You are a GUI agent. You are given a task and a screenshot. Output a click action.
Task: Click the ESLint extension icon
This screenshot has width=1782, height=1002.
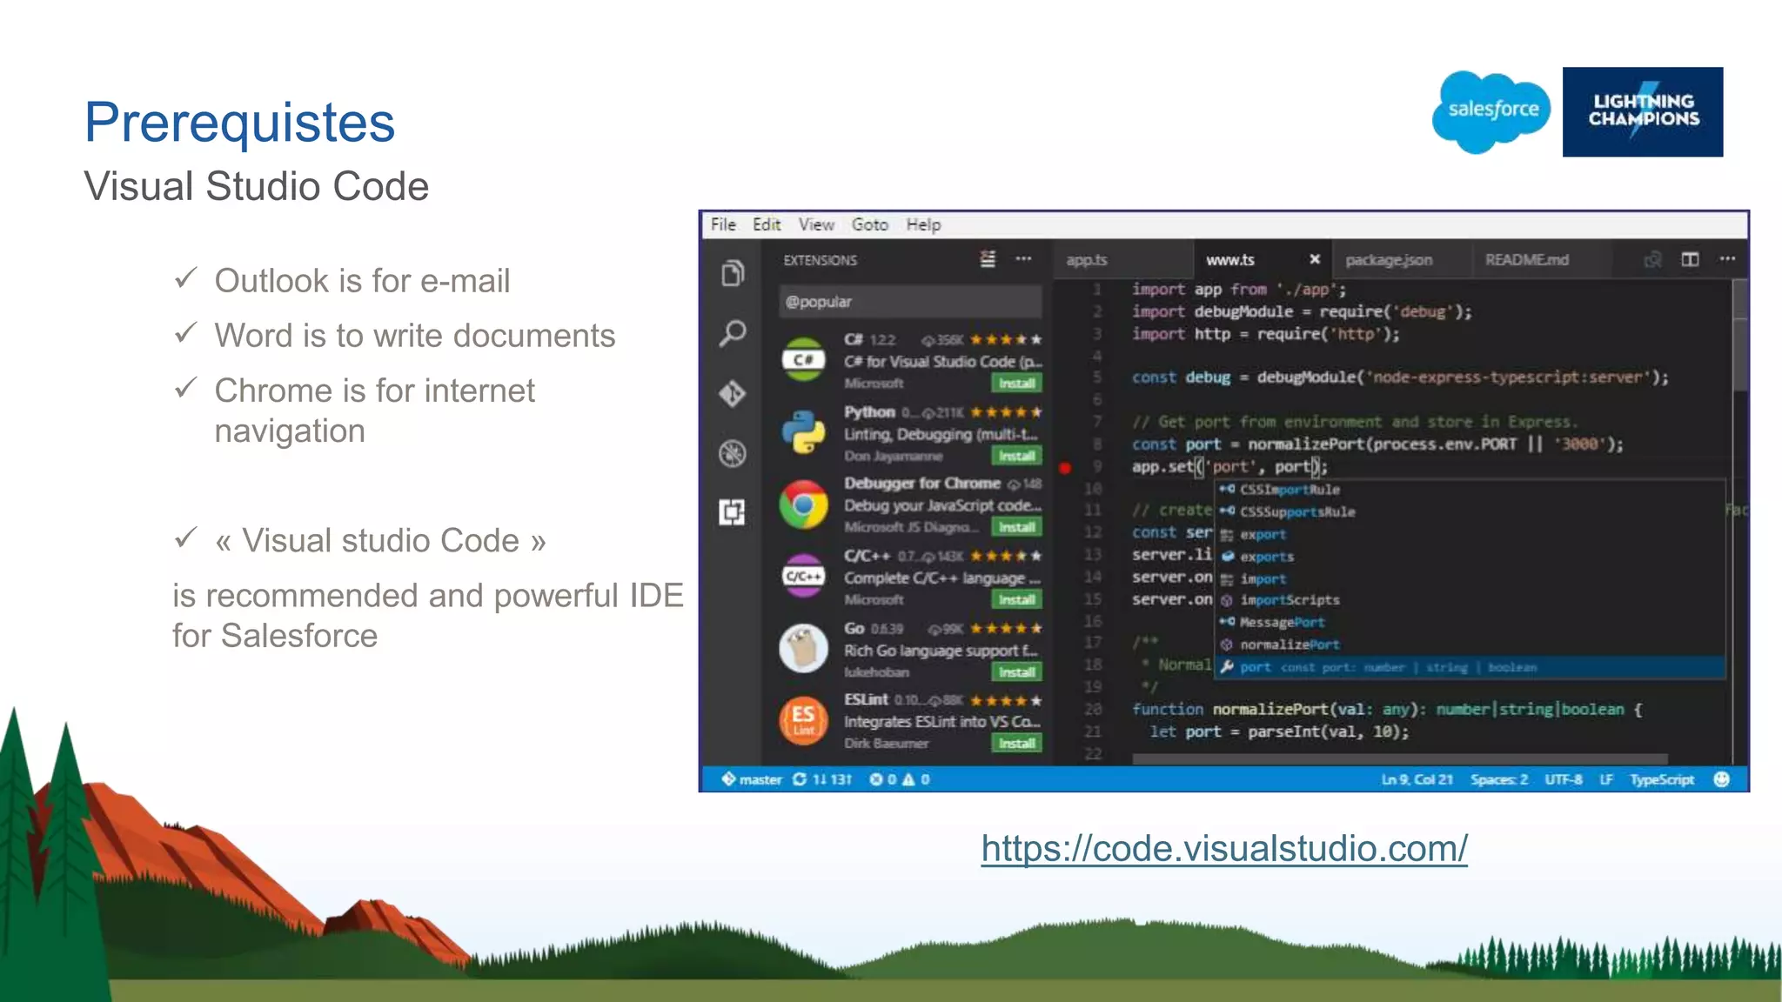[803, 720]
